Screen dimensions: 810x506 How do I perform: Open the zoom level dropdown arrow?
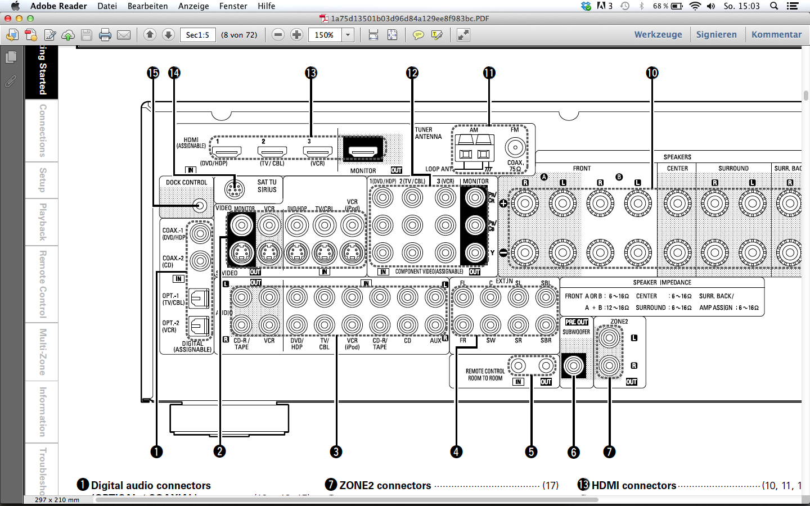click(x=348, y=35)
